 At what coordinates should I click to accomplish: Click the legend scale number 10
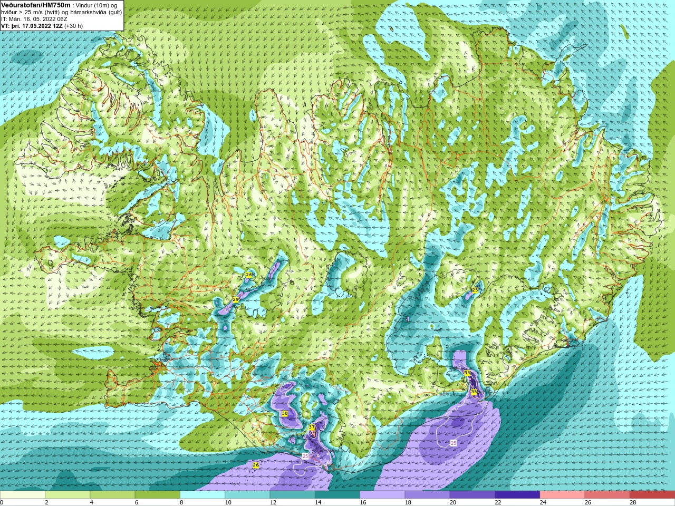pos(228,502)
